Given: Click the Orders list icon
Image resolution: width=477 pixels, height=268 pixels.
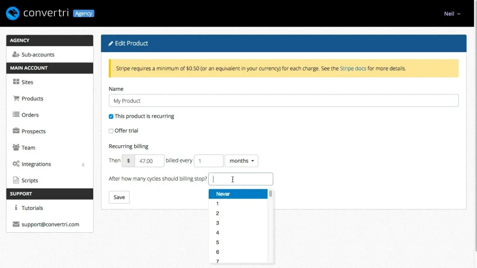Looking at the screenshot, I should 16,115.
